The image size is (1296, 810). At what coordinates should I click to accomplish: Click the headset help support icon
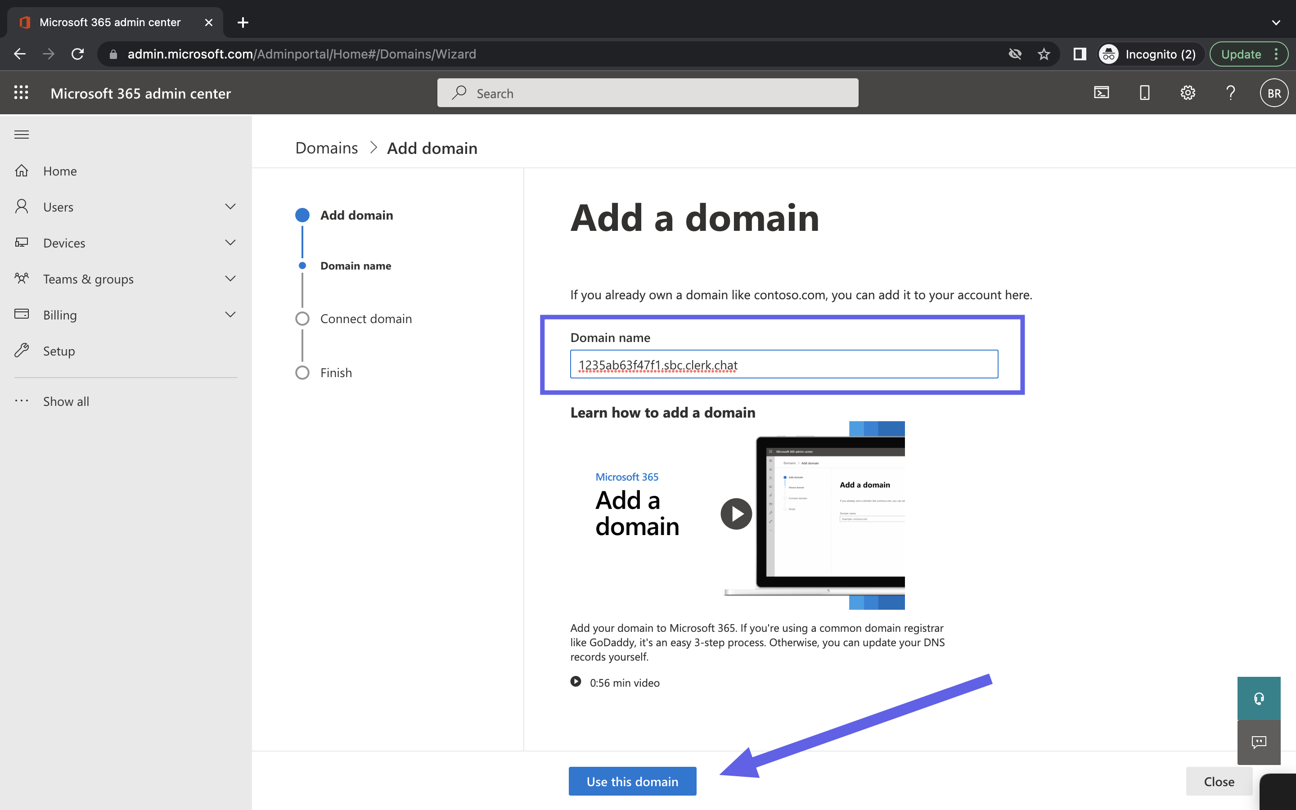coord(1259,698)
